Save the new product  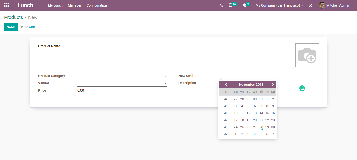[11, 27]
